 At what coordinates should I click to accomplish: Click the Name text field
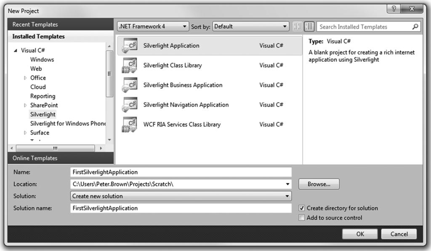(181, 172)
